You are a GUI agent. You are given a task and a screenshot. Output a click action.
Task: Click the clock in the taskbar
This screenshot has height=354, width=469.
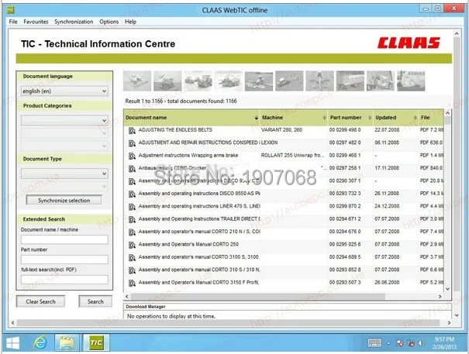coord(444,343)
